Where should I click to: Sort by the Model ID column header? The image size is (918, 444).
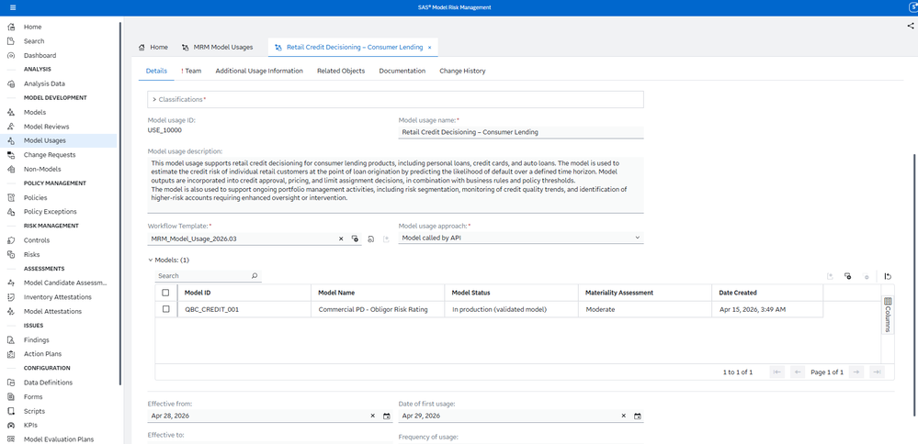(244, 293)
